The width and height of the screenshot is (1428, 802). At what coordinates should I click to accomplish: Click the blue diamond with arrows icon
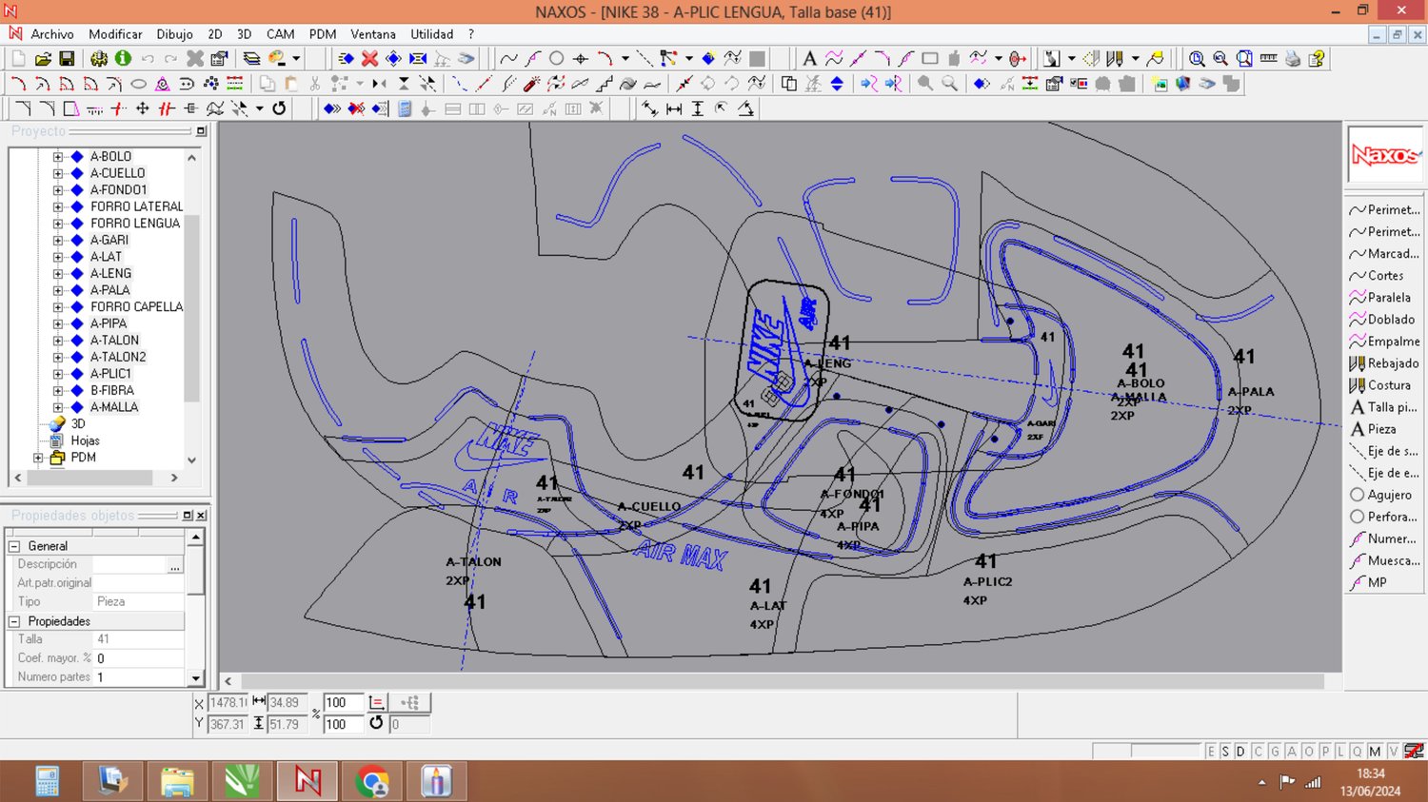click(x=393, y=59)
